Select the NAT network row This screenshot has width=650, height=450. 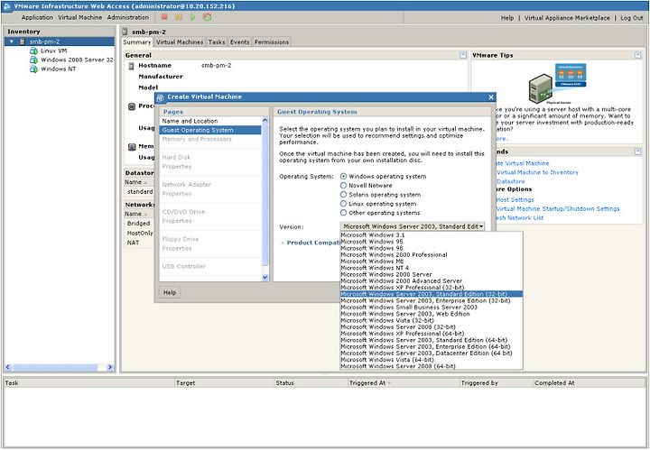tap(139, 243)
